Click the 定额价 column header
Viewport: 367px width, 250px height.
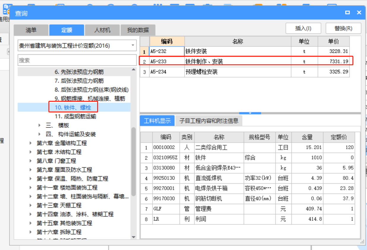(x=339, y=137)
